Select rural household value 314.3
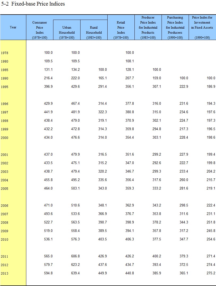216x286 pixels. coord(103,129)
